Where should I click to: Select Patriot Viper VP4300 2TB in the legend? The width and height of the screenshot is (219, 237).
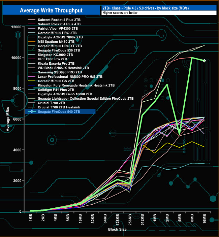(x=58, y=28)
